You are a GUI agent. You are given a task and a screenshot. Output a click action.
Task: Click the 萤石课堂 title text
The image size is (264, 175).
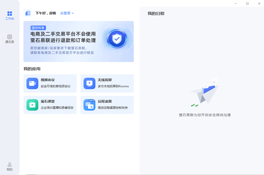(x=48, y=101)
